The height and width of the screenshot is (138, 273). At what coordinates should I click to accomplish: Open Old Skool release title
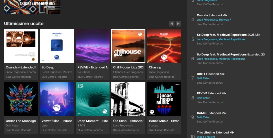(128, 121)
